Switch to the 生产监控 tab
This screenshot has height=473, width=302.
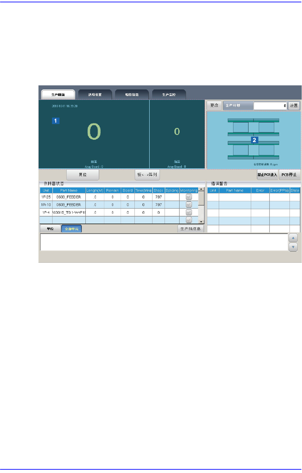tap(169, 95)
